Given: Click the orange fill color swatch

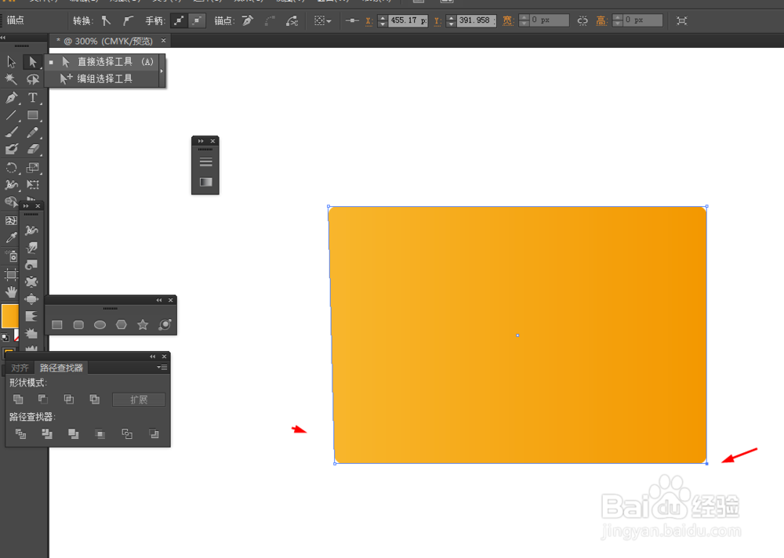Looking at the screenshot, I should (9, 316).
